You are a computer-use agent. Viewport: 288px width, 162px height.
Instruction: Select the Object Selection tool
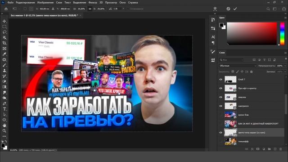coord(4,38)
